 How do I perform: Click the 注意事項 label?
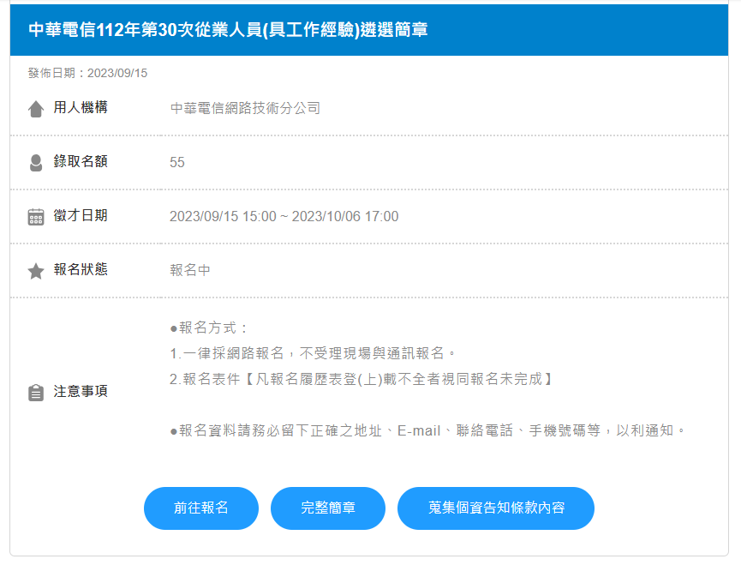click(81, 392)
